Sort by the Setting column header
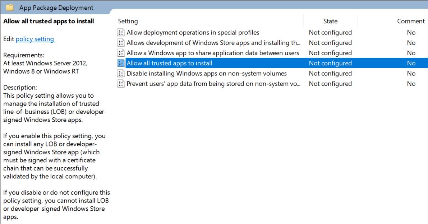This screenshot has height=224, width=428. [128, 21]
